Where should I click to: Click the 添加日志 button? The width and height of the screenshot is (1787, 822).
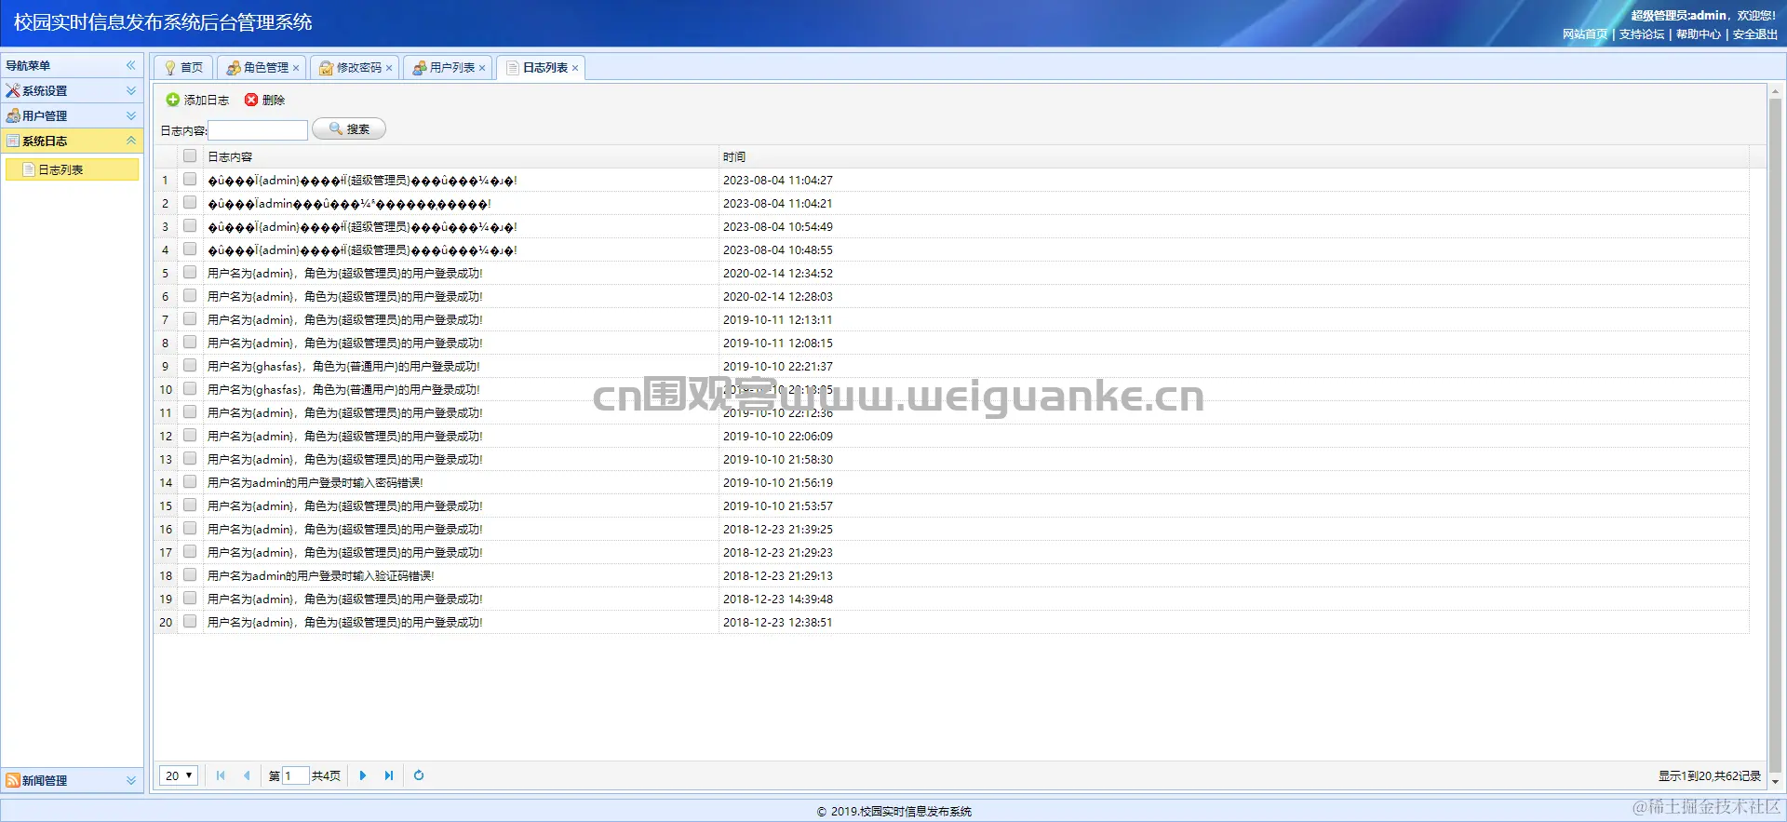[x=197, y=100]
